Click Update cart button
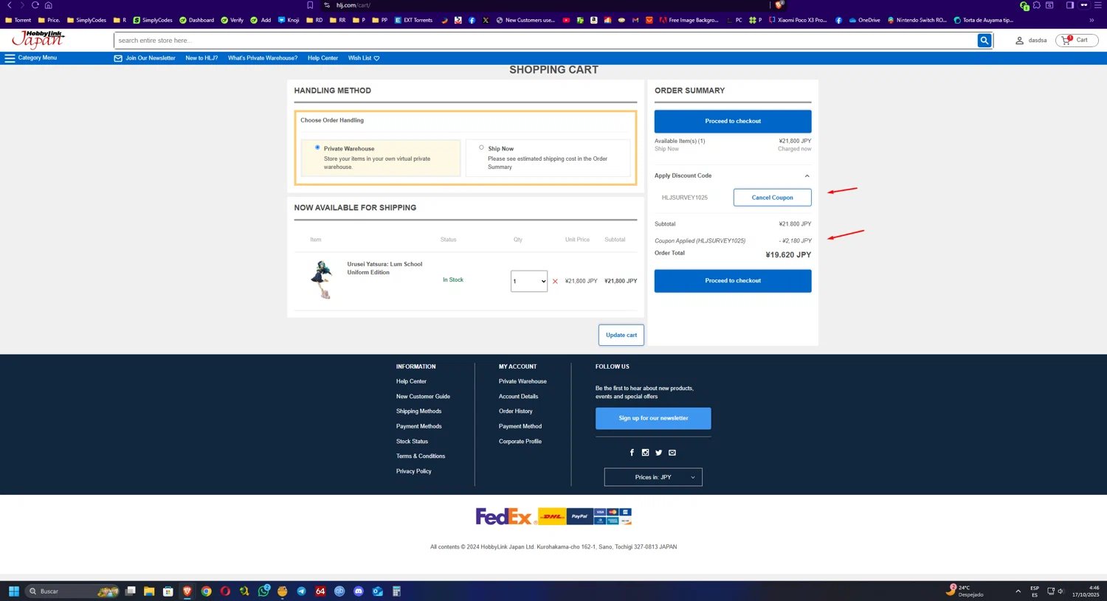 (621, 335)
